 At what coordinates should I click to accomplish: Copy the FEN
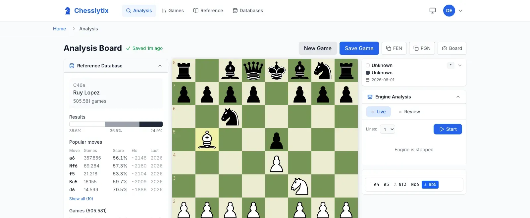pos(394,48)
